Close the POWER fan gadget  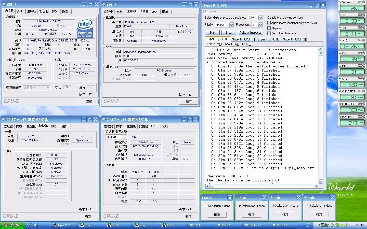(x=364, y=117)
